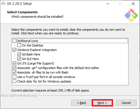Go back with the Back button

81,103
